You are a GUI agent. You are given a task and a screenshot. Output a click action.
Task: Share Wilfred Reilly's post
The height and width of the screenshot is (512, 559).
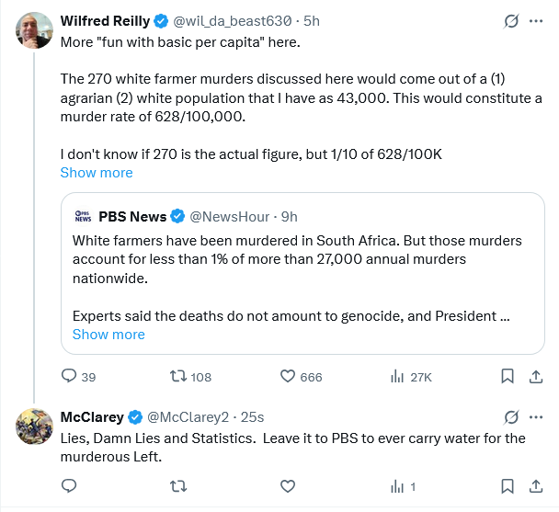tap(535, 376)
